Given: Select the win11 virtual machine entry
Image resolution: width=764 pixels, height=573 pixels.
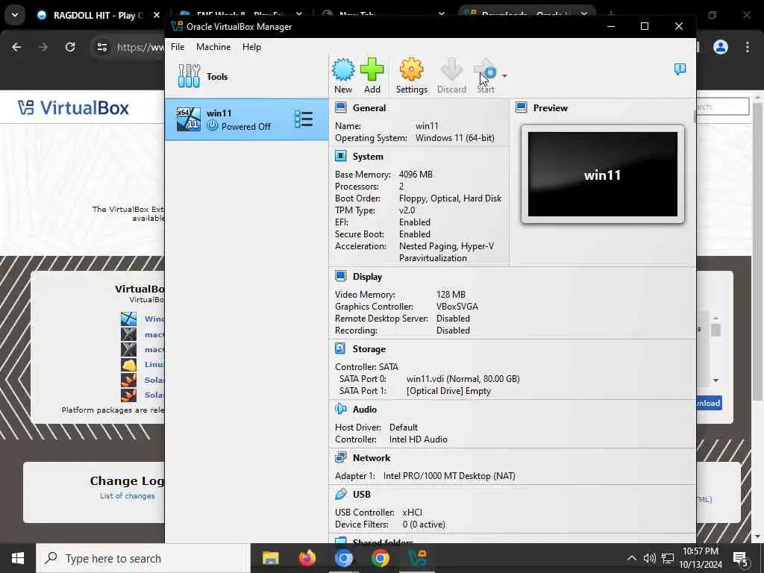Looking at the screenshot, I should pyautogui.click(x=246, y=119).
